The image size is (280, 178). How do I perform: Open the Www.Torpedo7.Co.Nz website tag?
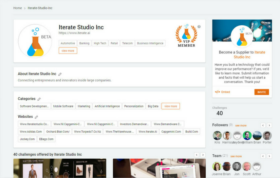[87, 132]
